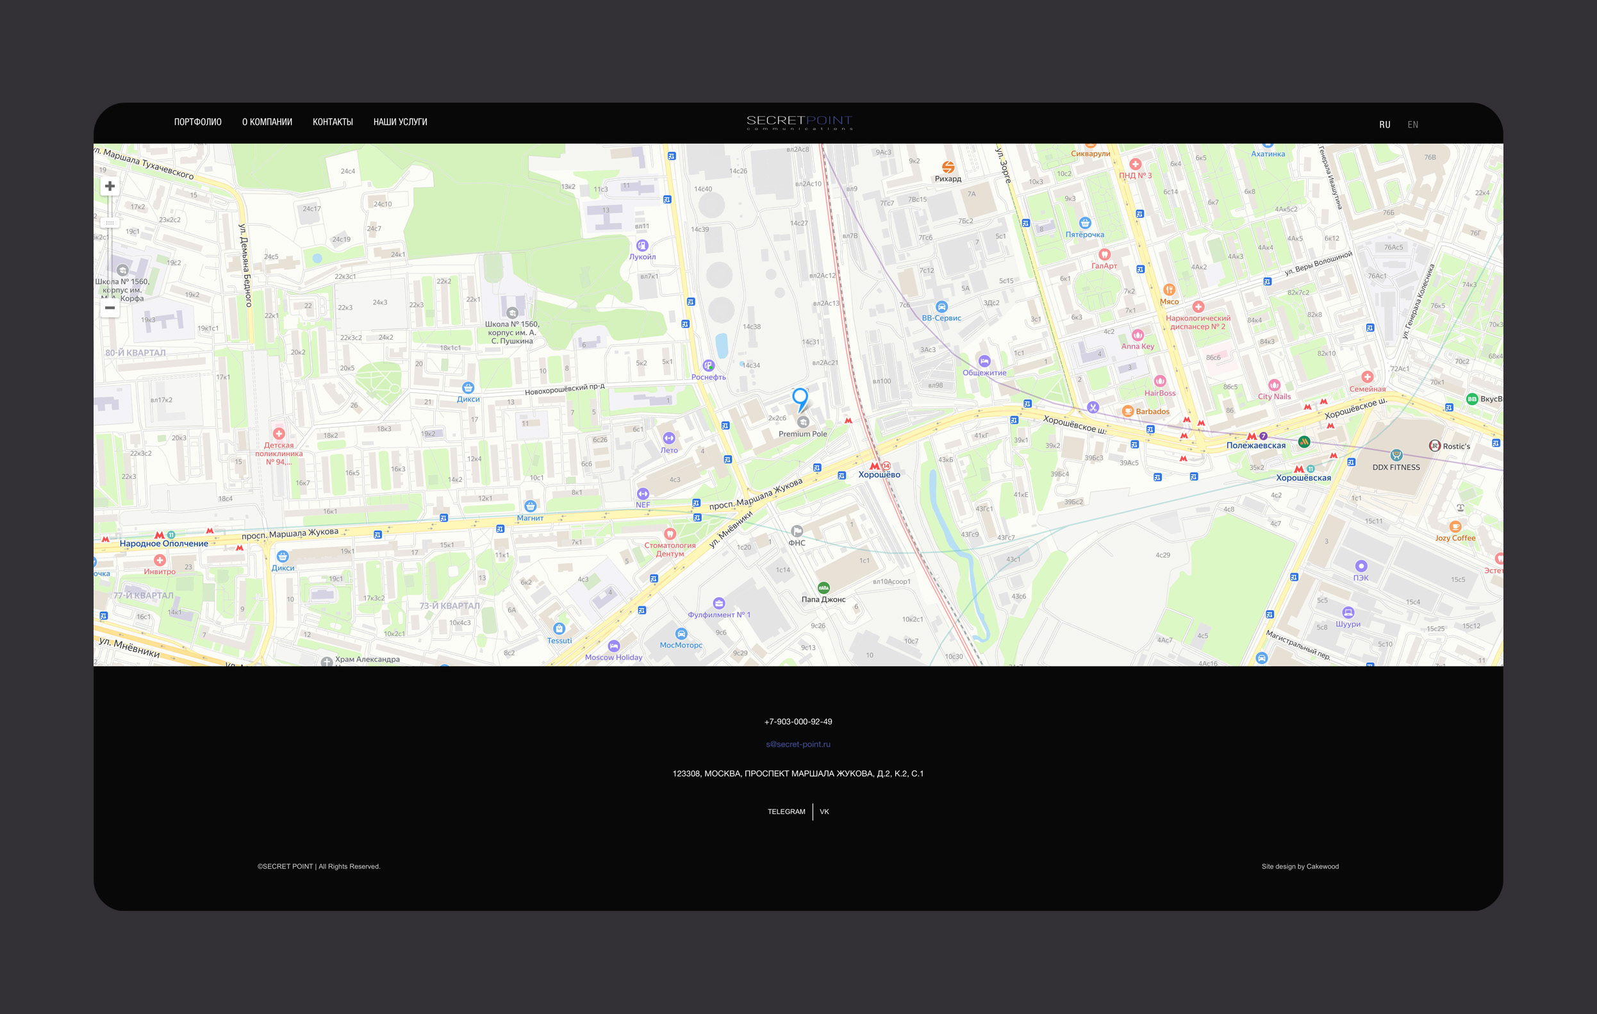Click the map zoom out minus button
1597x1014 pixels.
110,308
